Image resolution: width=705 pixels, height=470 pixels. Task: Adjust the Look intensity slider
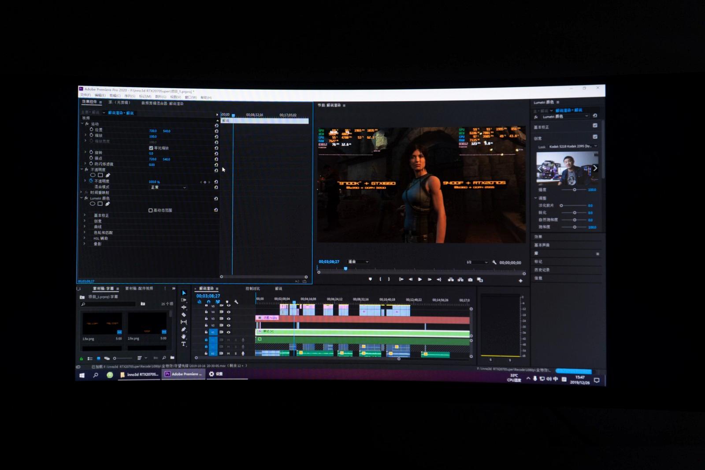pos(575,190)
